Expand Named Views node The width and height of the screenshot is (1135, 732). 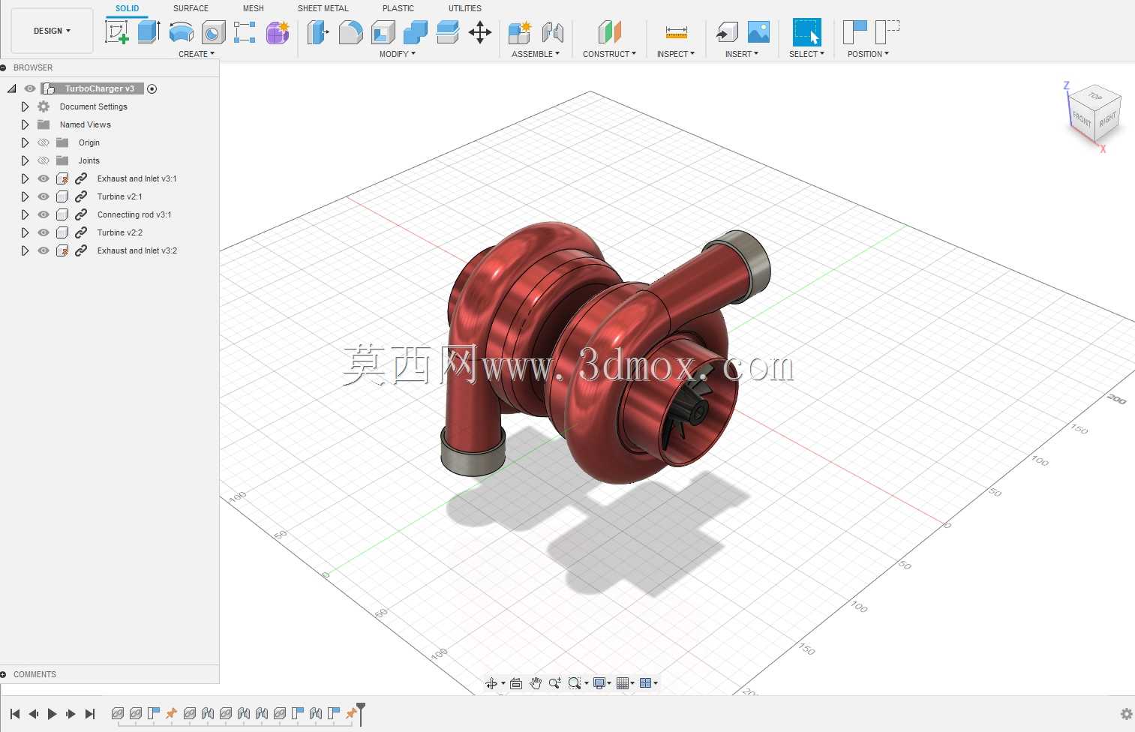pos(25,124)
